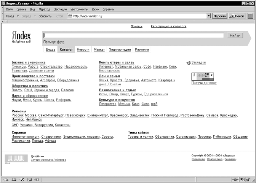Open Наука и образование category
256x183 pixels.
point(30,95)
